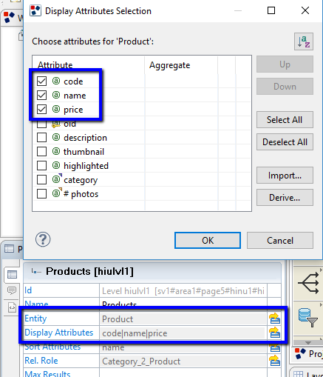Select the branching arrows icon

click(x=308, y=283)
